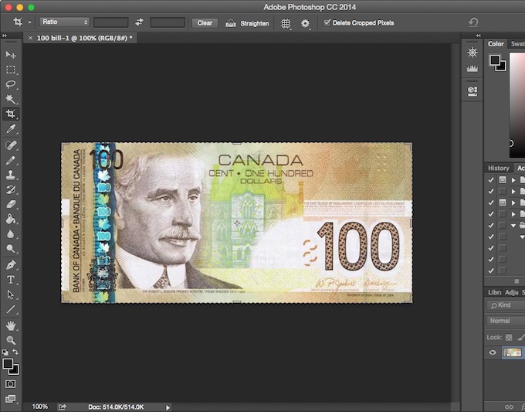Open the Histogram collapsed panel icon
525x412 pixels.
pyautogui.click(x=472, y=68)
